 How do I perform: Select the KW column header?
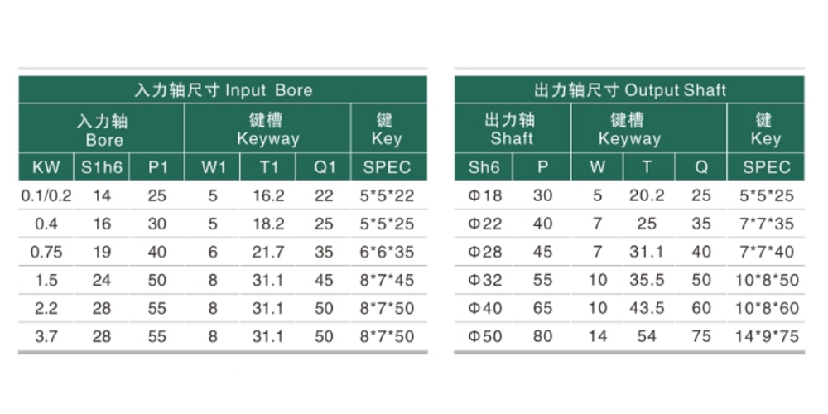click(x=46, y=167)
